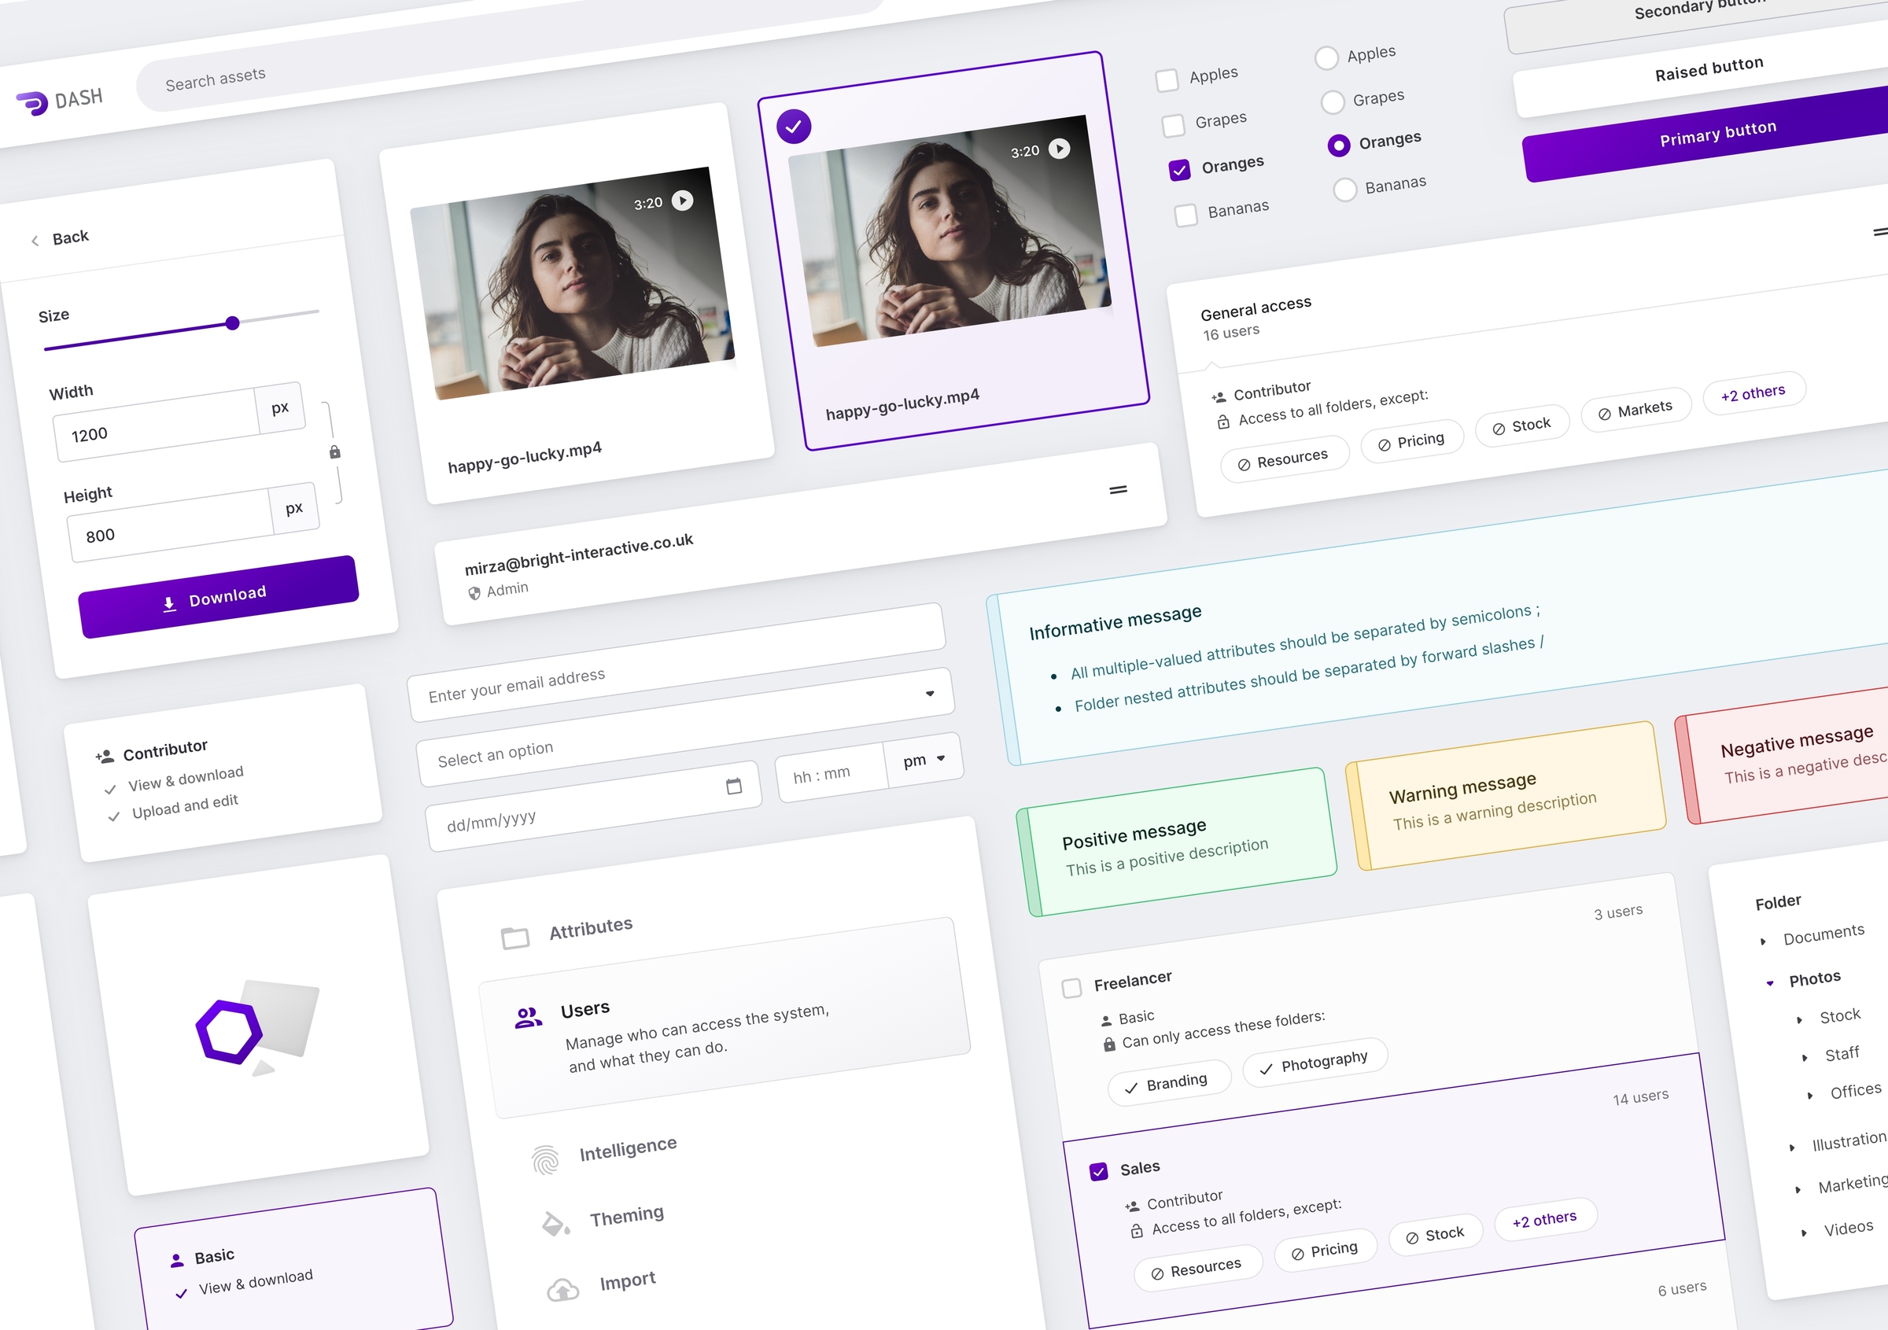Click the Primary button
1888x1330 pixels.
pos(1714,131)
